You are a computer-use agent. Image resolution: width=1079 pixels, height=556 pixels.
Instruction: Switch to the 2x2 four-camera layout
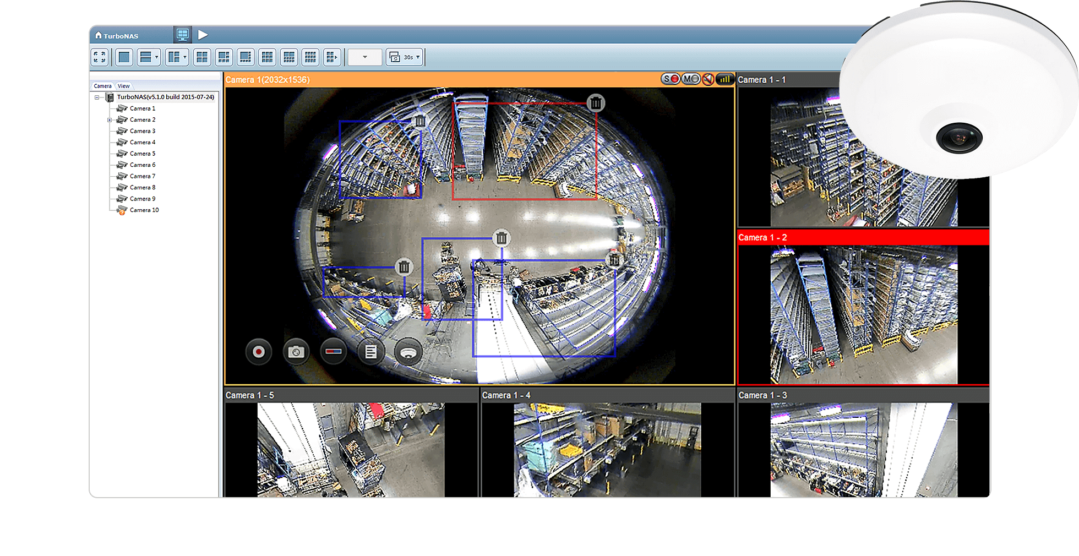[x=202, y=57]
